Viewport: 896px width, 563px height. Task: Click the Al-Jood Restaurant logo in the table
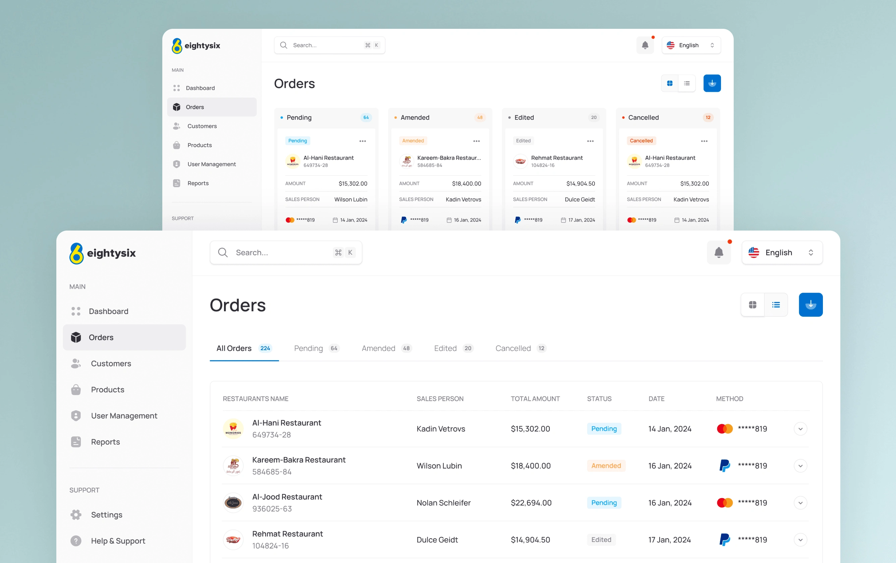pyautogui.click(x=233, y=503)
